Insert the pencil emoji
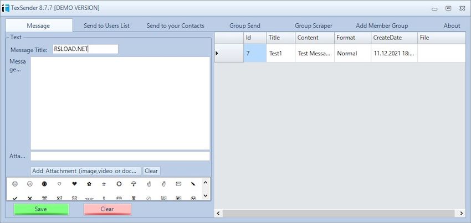The image size is (471, 223). pyautogui.click(x=193, y=184)
